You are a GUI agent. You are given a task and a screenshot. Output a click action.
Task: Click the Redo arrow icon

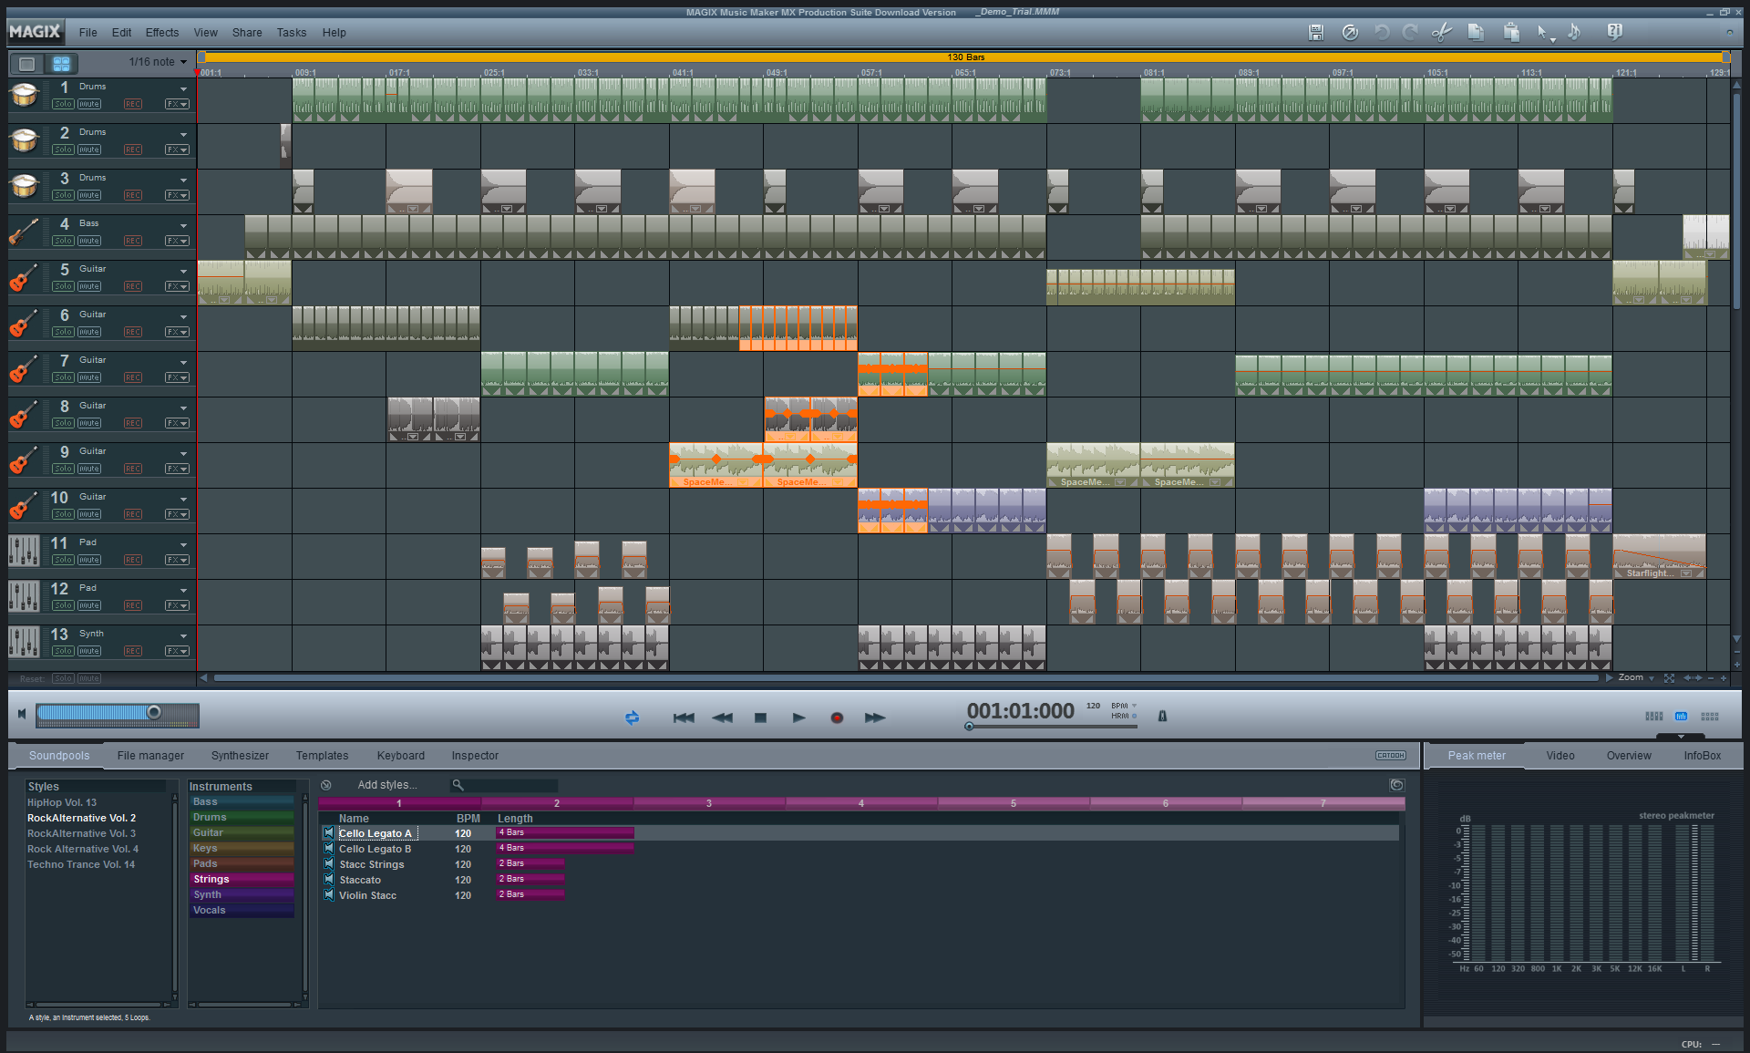coord(1410,32)
